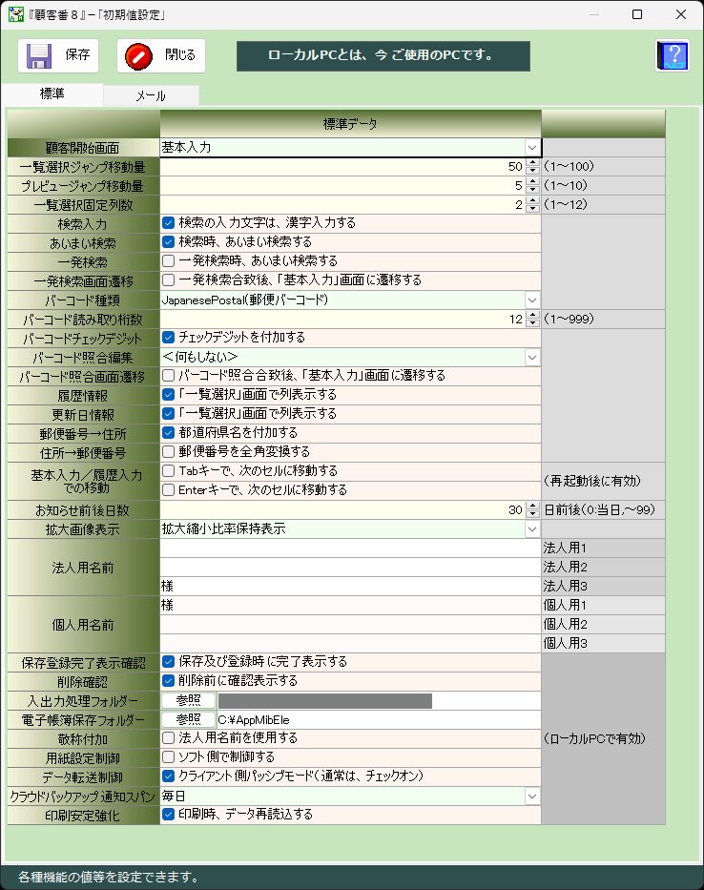Decrease お知らせ前後日数 spinner
This screenshot has height=890, width=704.
tap(532, 513)
